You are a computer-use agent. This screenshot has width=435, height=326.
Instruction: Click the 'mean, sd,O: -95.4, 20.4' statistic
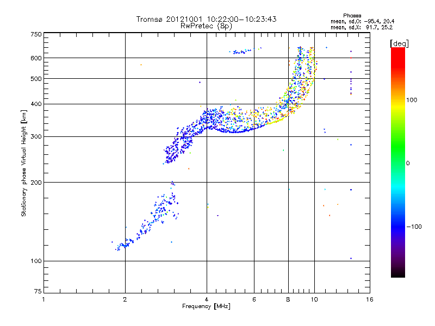(362, 21)
